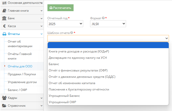Open the Формат .XLSX dropdown
The width and height of the screenshot is (172, 111).
coord(108,24)
